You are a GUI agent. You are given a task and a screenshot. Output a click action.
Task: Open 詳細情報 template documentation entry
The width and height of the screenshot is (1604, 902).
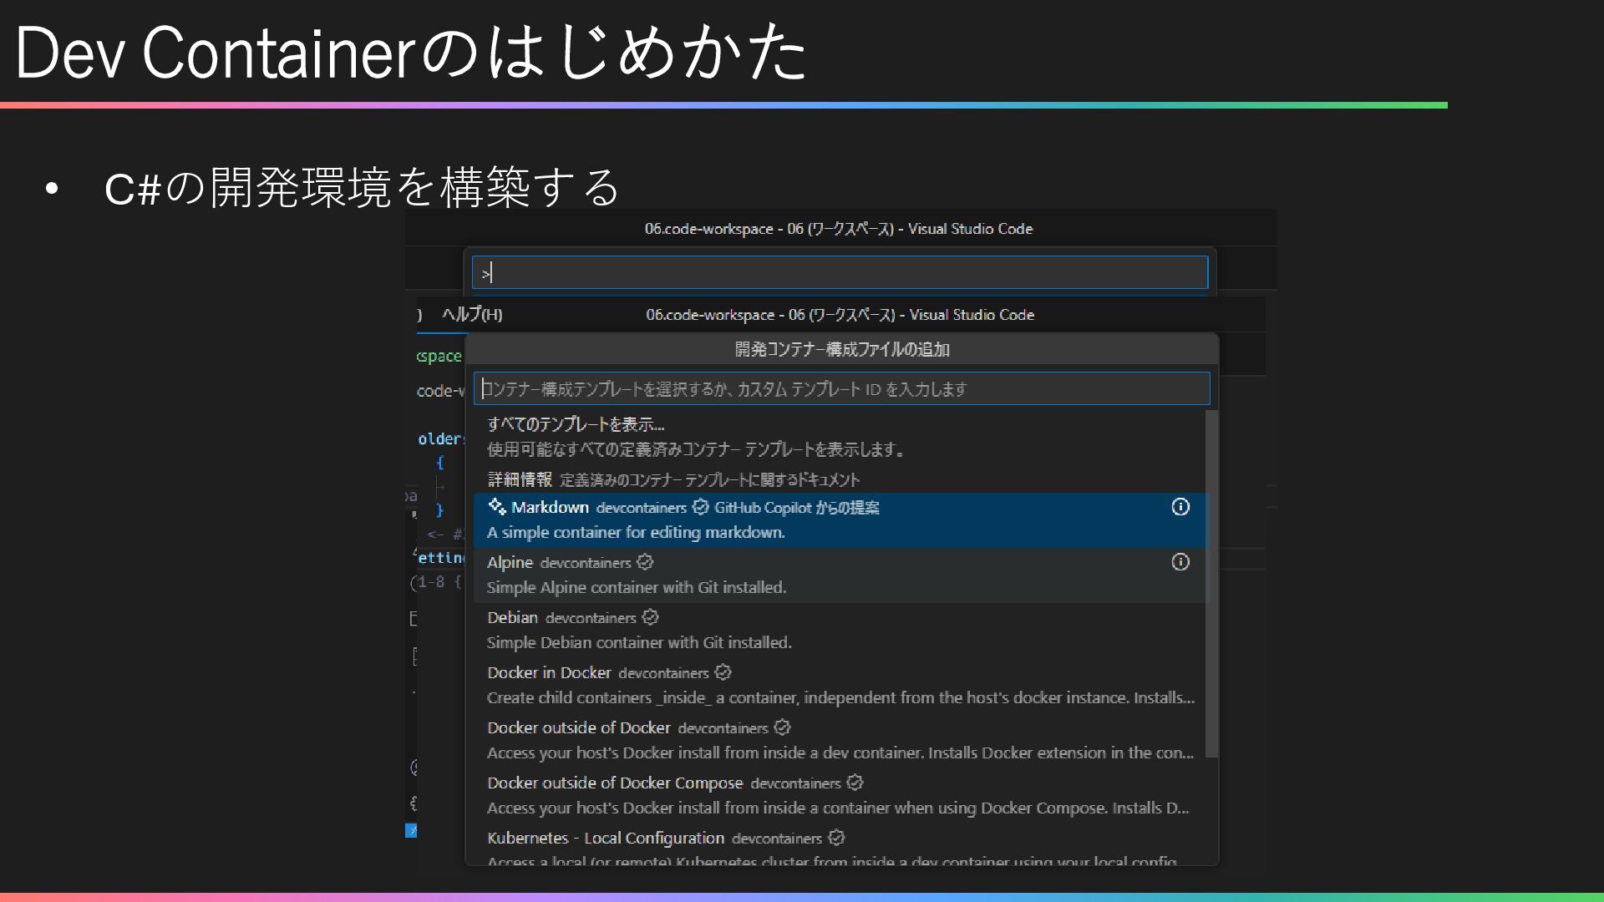tap(840, 479)
